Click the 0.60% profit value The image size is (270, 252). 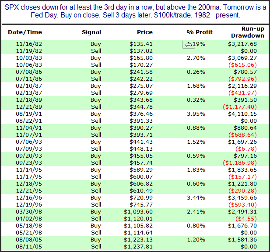pos(196,184)
